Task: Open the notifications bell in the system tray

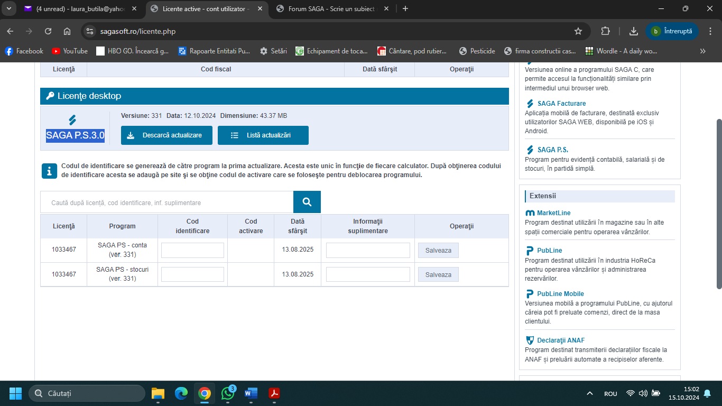Action: point(707,393)
